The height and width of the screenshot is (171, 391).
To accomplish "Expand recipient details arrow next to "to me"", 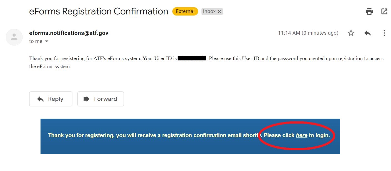I will (47, 41).
